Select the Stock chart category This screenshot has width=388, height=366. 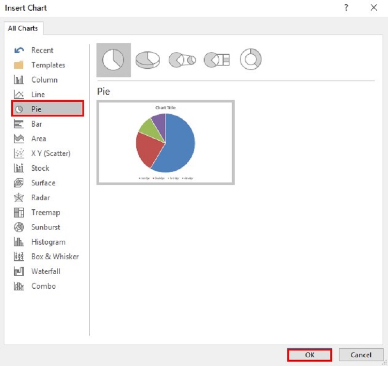[x=40, y=168]
